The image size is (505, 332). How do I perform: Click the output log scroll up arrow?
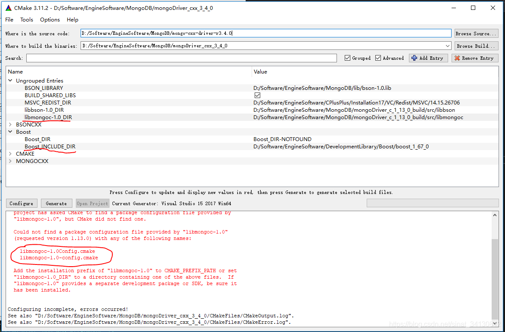pyautogui.click(x=495, y=215)
